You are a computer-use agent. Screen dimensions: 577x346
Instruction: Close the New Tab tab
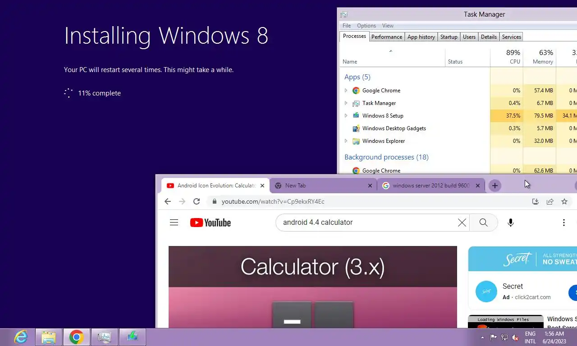370,186
